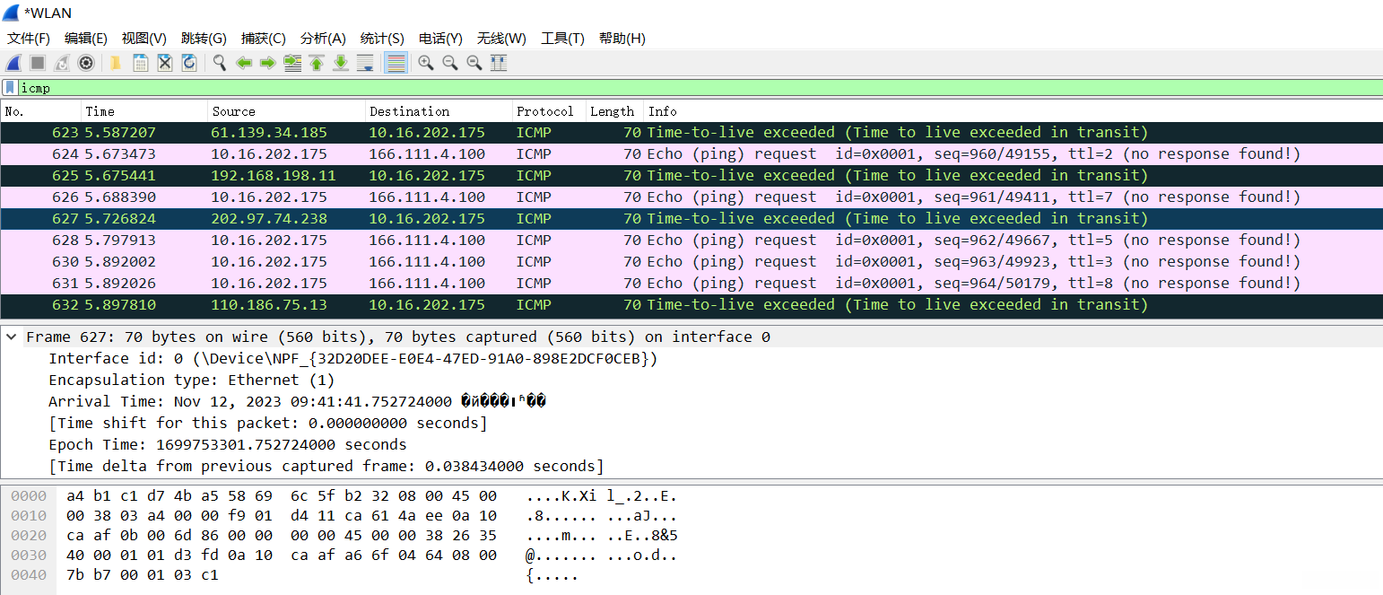Open the 工具(T) menu
Viewport: 1383px width, 595px height.
click(x=562, y=39)
